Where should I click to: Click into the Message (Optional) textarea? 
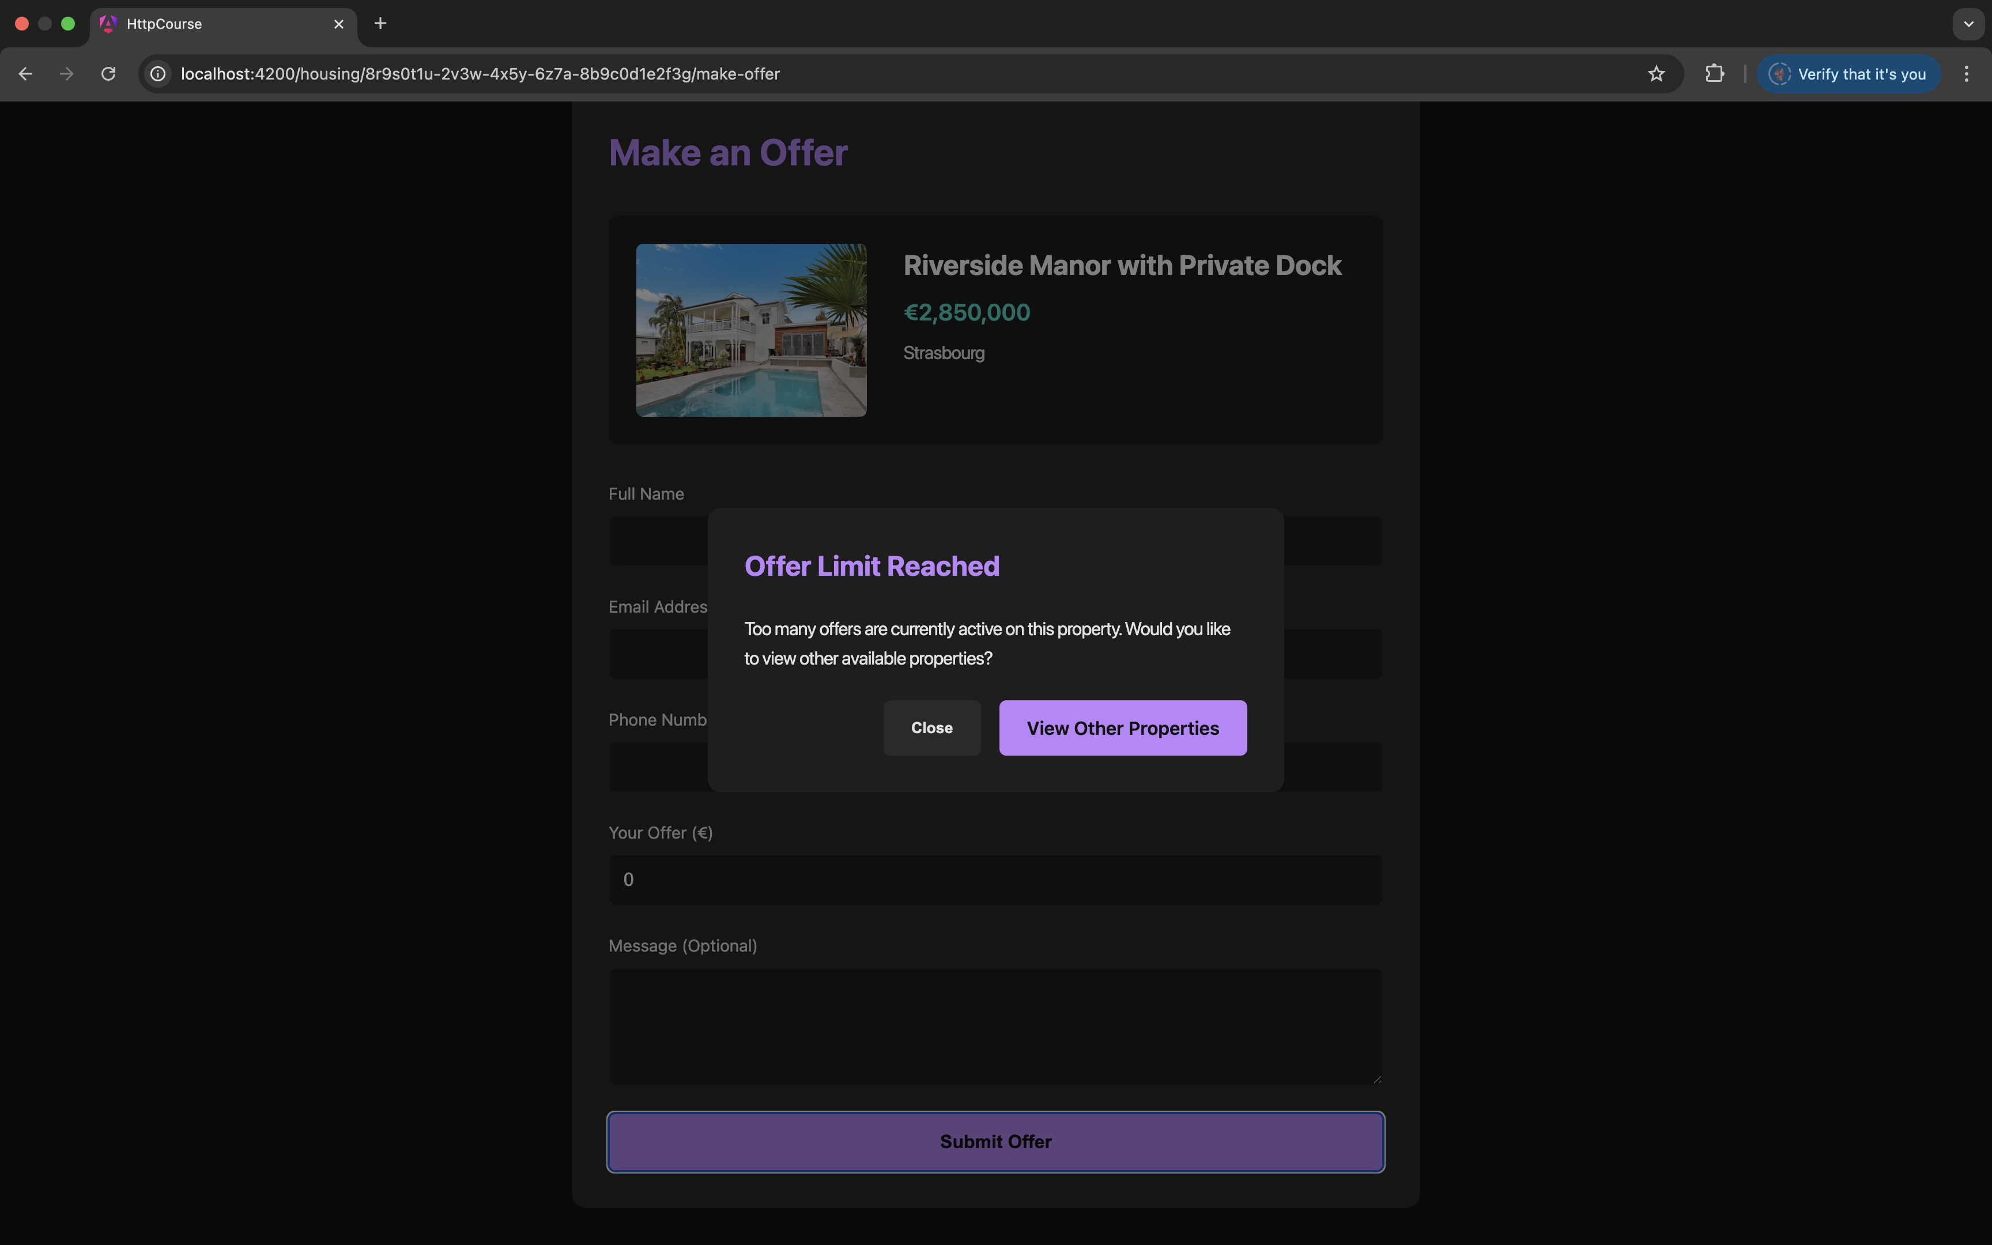(x=994, y=1025)
